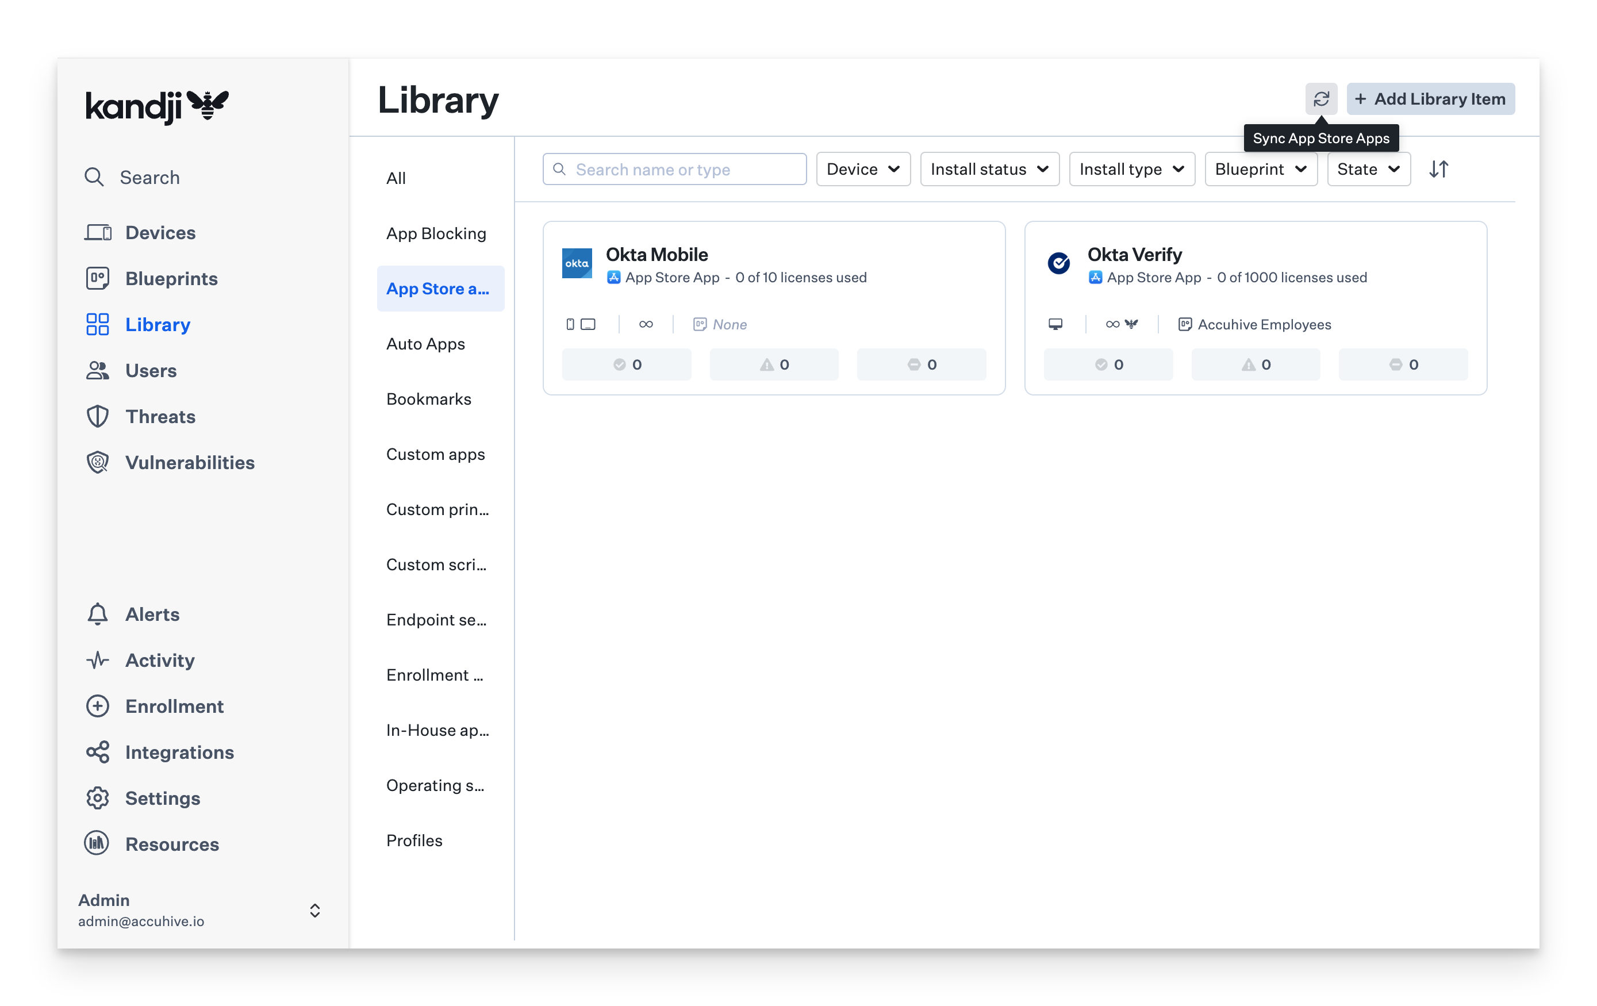This screenshot has height=1006, width=1597.
Task: Open Settings gear icon in sidebar
Action: click(98, 798)
